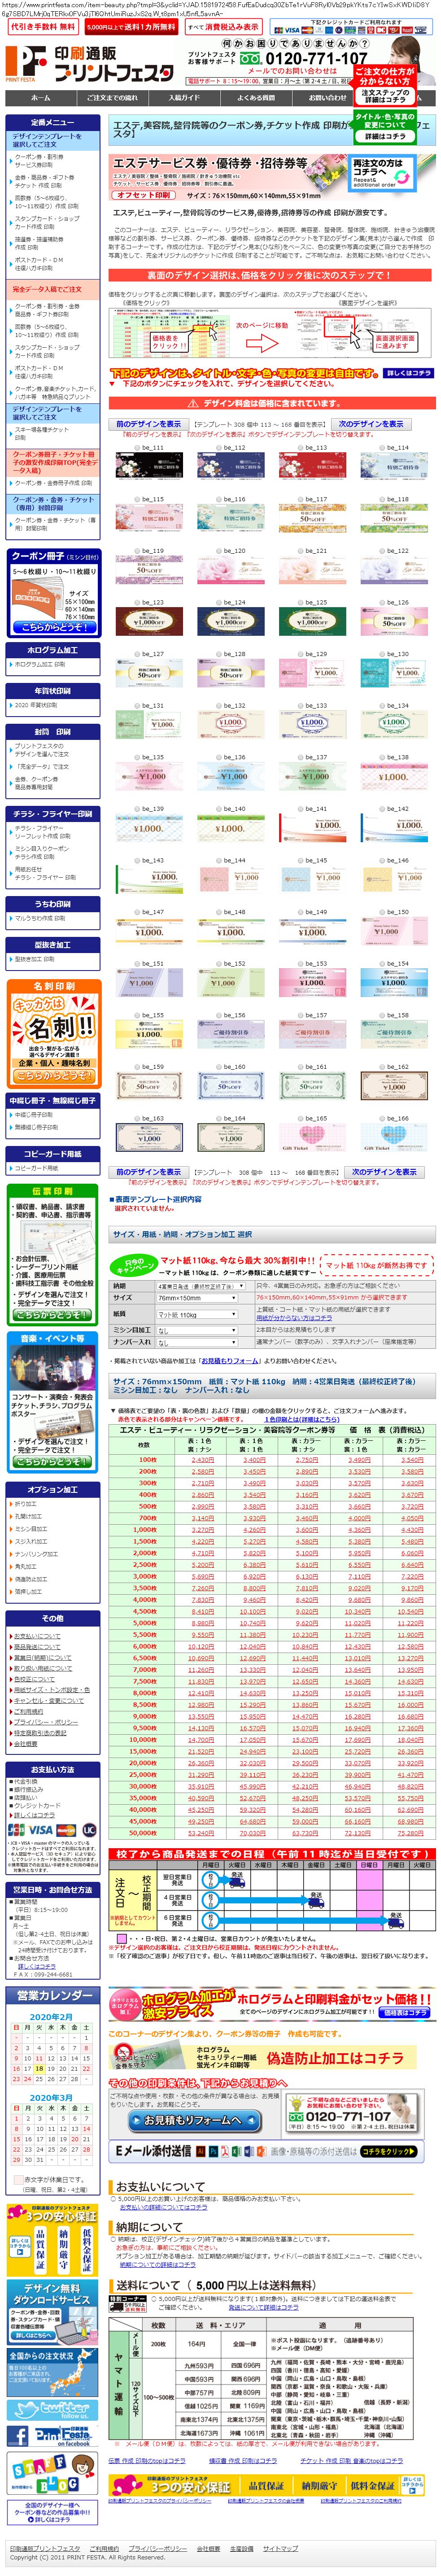Click the 2,430円 price for 100 sheets
This screenshot has height=2576, width=441.
(x=202, y=1460)
